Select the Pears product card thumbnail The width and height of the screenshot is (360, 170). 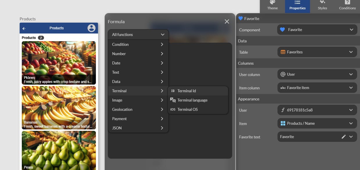coord(59,150)
